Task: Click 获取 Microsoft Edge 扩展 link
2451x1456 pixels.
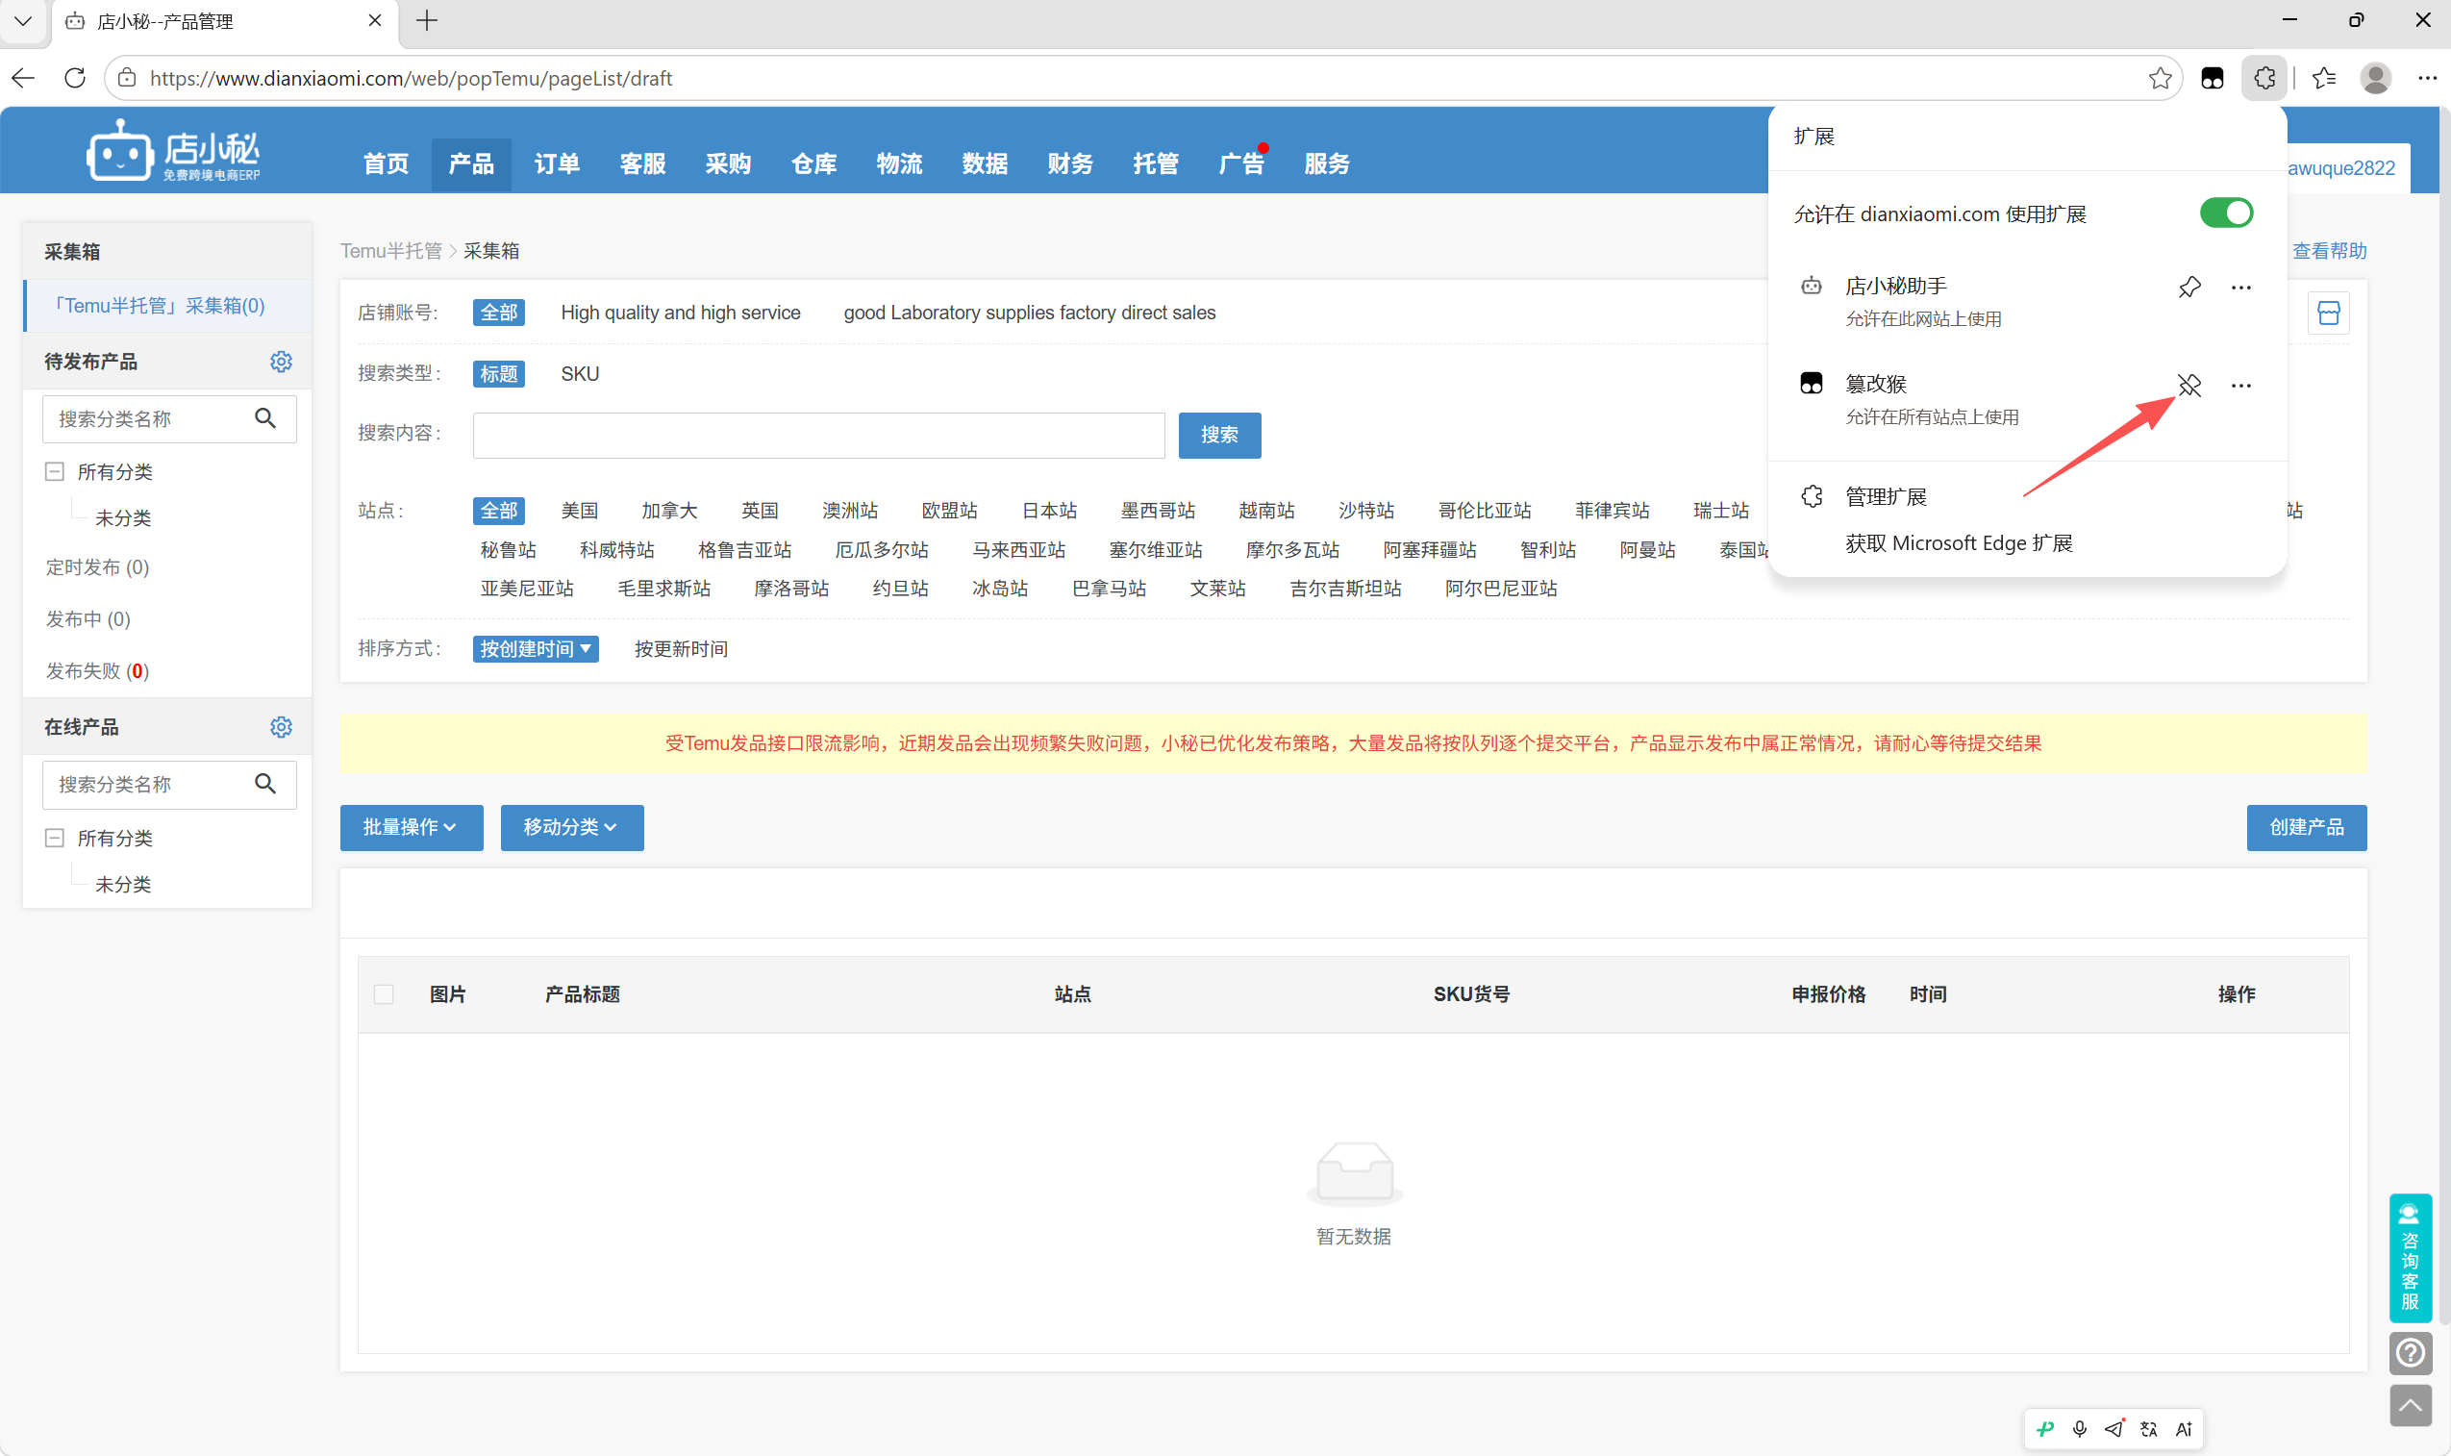Action: (x=1959, y=543)
